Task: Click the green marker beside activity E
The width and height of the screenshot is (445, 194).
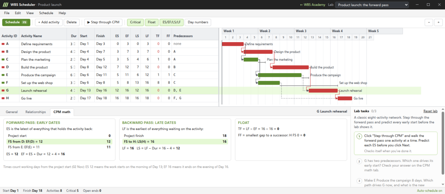Action: (3, 75)
